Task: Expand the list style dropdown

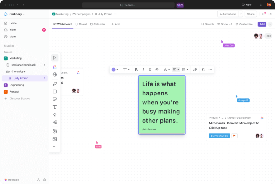Action: click(x=185, y=70)
